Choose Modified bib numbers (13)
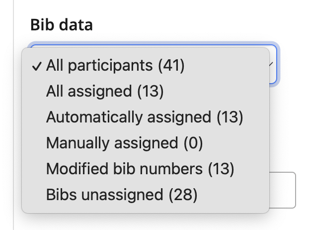This screenshot has width=309, height=230. [140, 169]
